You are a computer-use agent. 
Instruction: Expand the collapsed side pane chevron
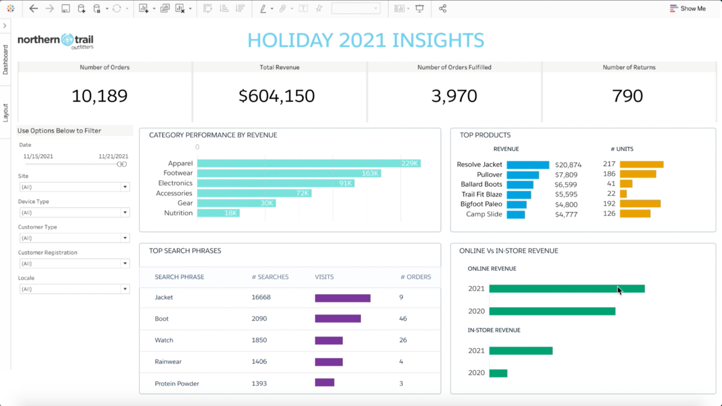5,26
